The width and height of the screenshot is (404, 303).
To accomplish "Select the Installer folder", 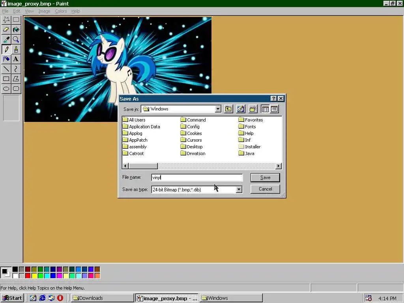I will click(x=249, y=147).
